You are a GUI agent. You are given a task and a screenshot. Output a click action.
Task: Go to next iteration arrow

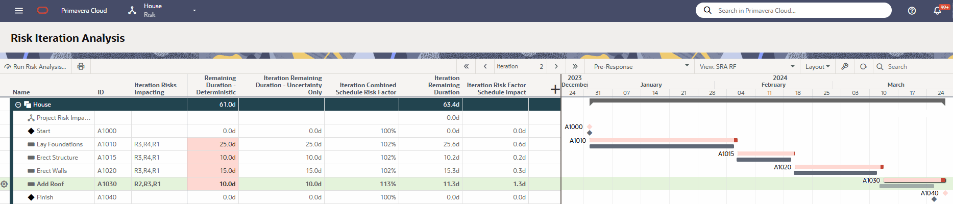tap(556, 66)
